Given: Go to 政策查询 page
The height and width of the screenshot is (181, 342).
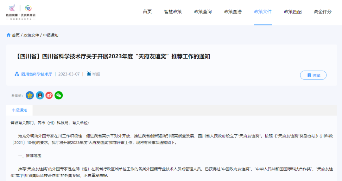Looking at the screenshot, I should coord(203,12).
